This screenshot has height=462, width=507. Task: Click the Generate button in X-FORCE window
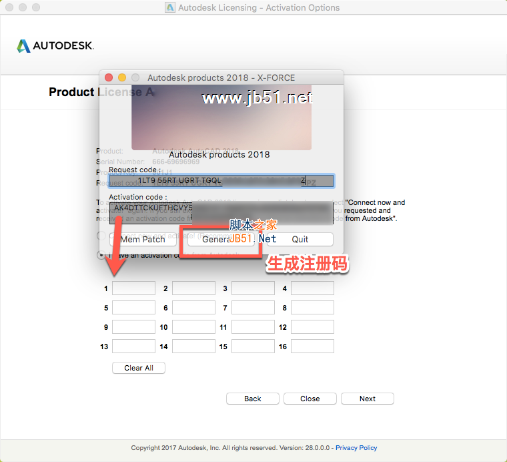221,240
